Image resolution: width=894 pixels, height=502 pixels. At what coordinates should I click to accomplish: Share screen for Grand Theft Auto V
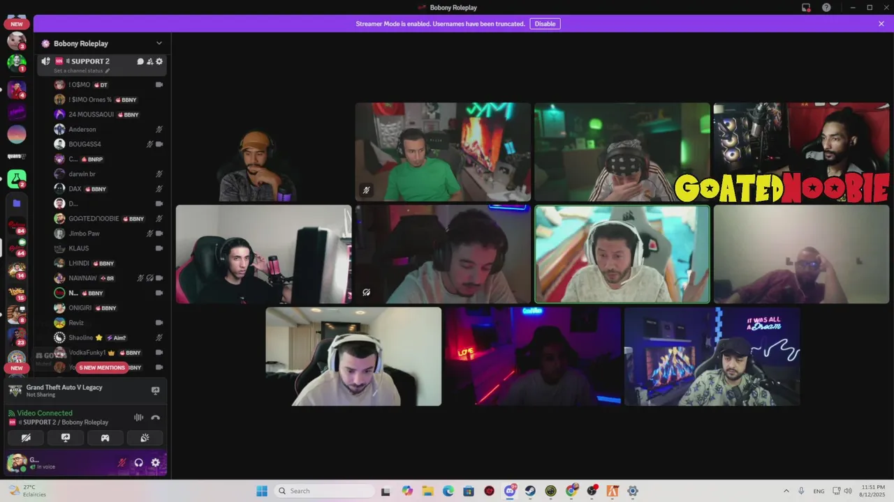tap(155, 390)
